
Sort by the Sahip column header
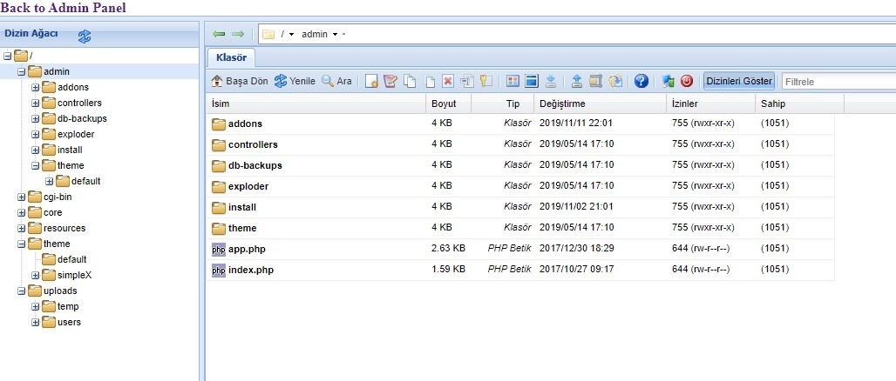[800, 104]
